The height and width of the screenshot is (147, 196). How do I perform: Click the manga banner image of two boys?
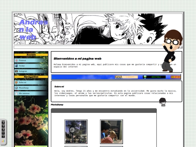click(98, 29)
